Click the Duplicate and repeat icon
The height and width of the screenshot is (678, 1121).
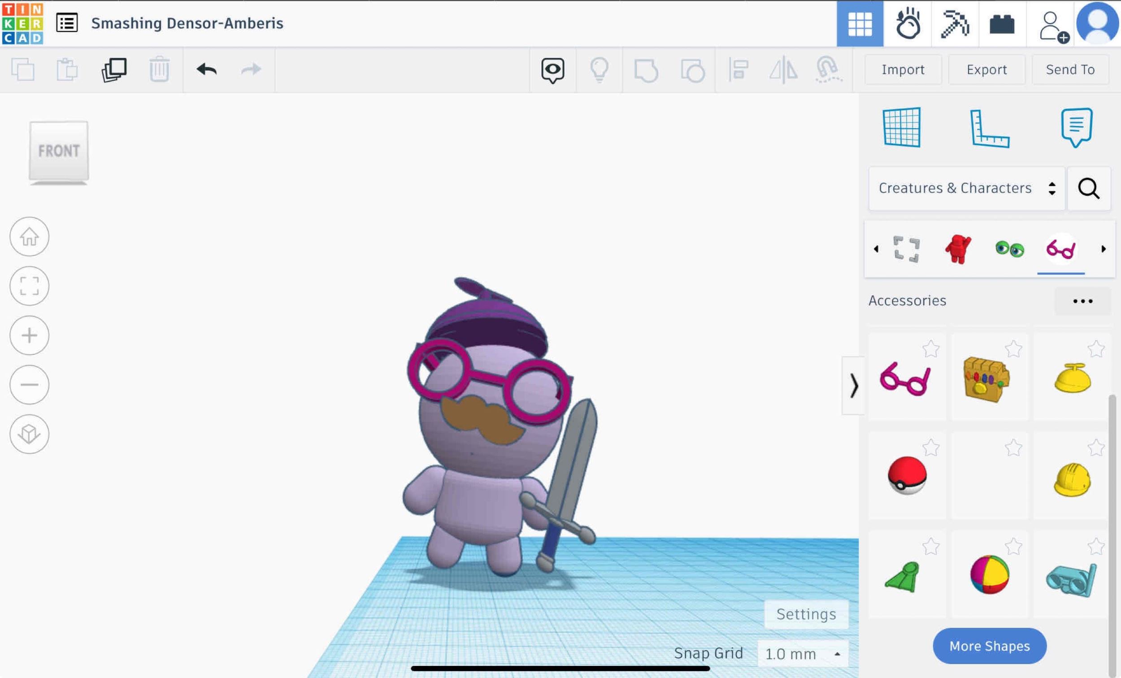[x=114, y=70]
